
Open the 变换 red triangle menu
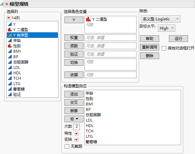point(76,140)
